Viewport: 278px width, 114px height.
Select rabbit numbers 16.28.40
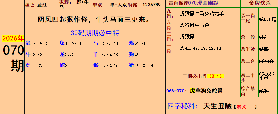74,44
